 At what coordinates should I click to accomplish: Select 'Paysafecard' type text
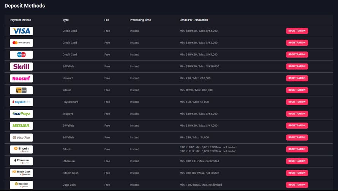point(70,102)
